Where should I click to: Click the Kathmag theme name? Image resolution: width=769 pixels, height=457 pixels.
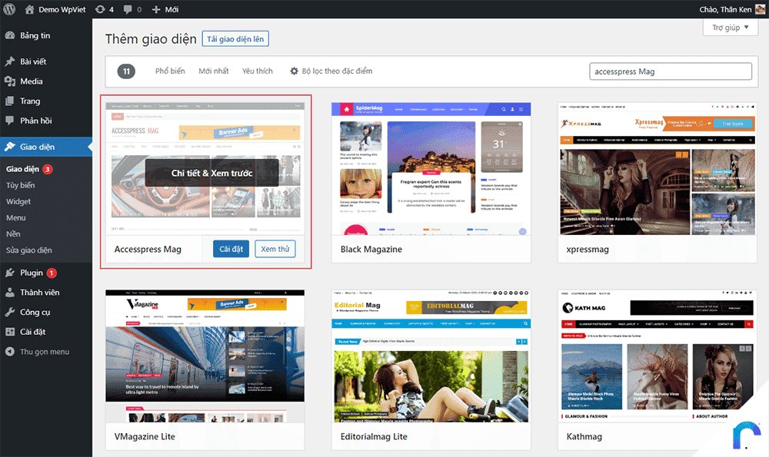[x=584, y=436]
